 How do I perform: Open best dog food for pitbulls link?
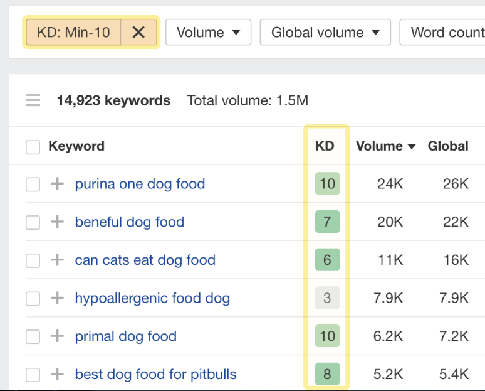pyautogui.click(x=155, y=375)
